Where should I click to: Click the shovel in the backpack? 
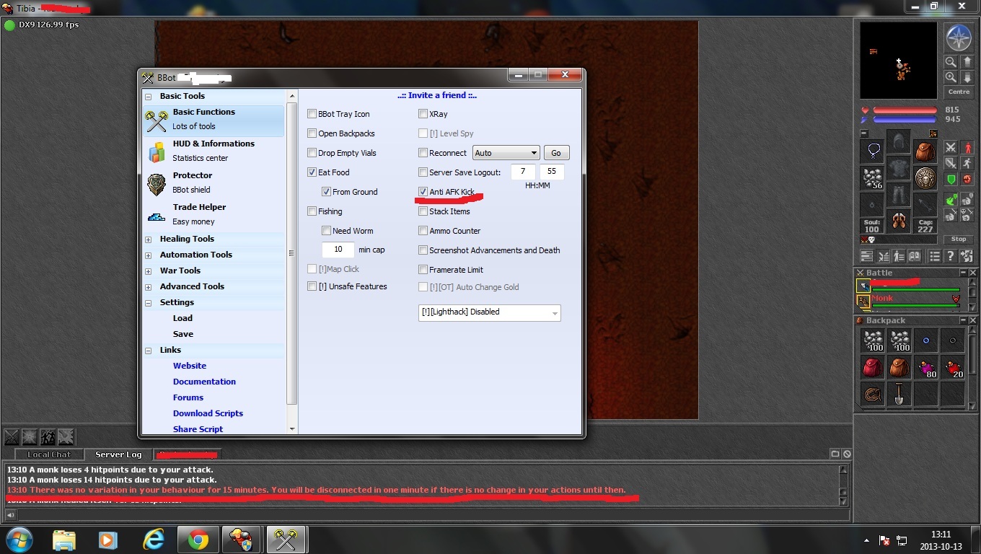point(899,394)
